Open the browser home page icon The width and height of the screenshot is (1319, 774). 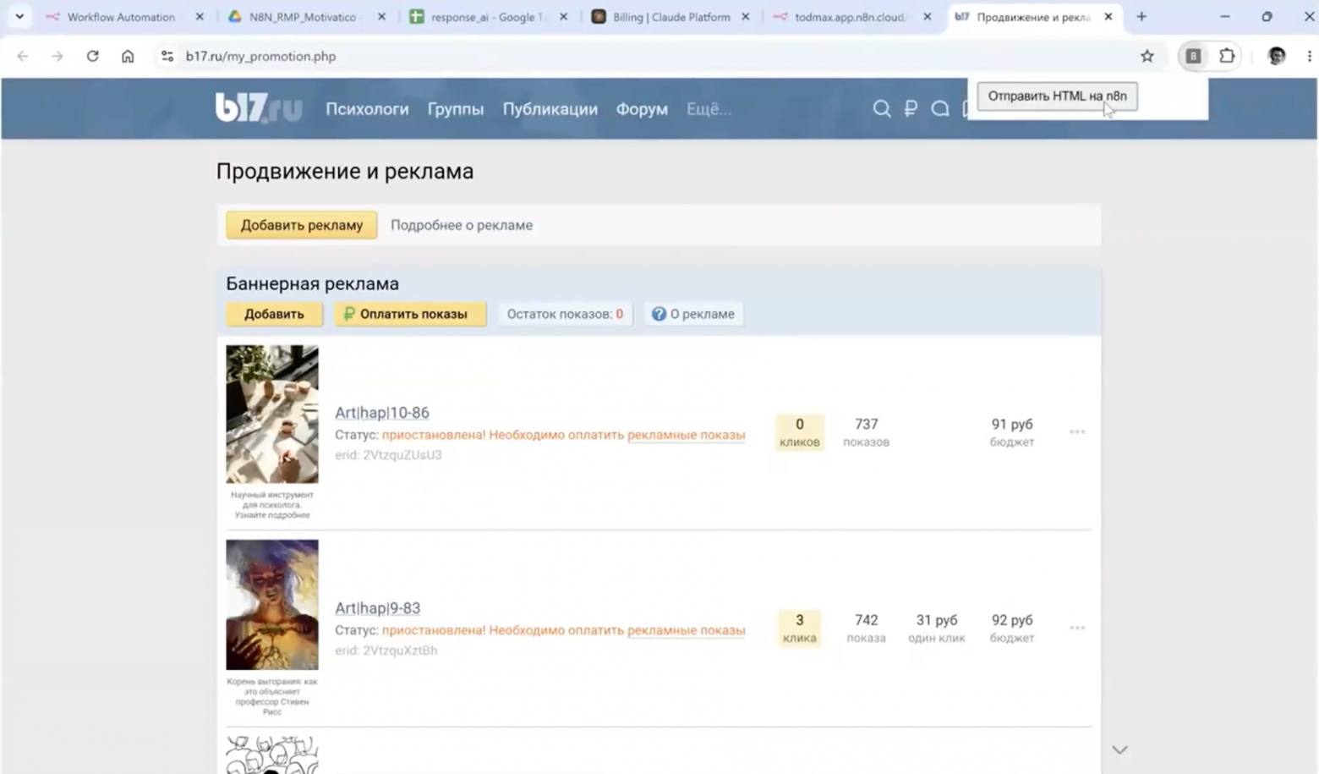tap(128, 56)
